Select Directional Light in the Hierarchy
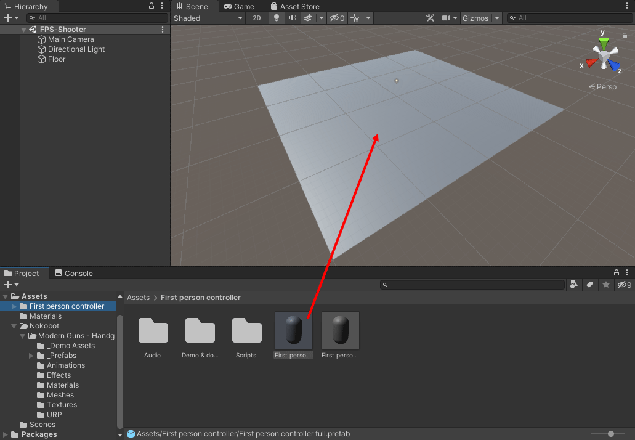 [x=76, y=49]
